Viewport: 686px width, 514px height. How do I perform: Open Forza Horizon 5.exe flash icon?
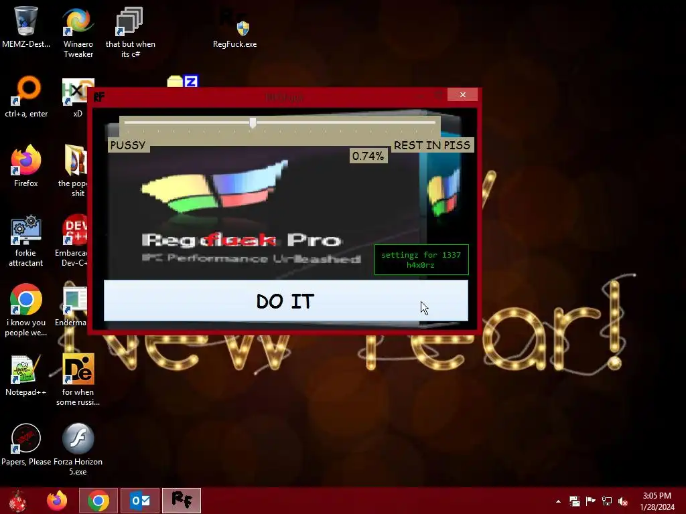[x=78, y=449]
